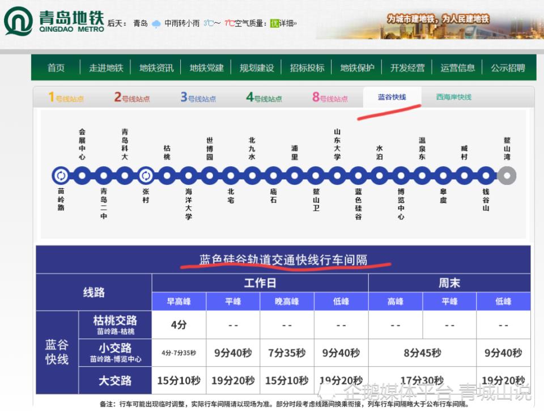This screenshot has width=544, height=411.
Task: Click the rainy weather cloud icon
Action: pyautogui.click(x=156, y=24)
